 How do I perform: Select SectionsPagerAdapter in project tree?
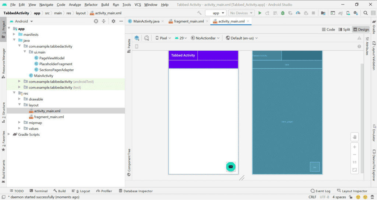pos(56,70)
